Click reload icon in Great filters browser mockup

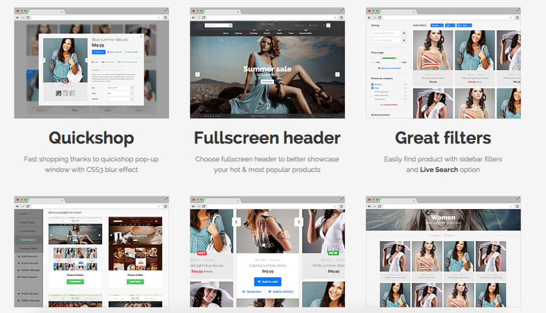(380, 18)
